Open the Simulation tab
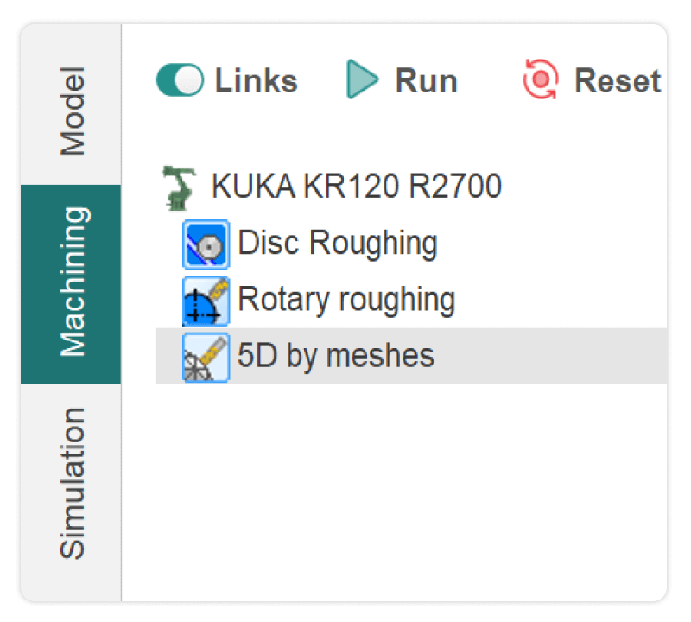 [73, 482]
